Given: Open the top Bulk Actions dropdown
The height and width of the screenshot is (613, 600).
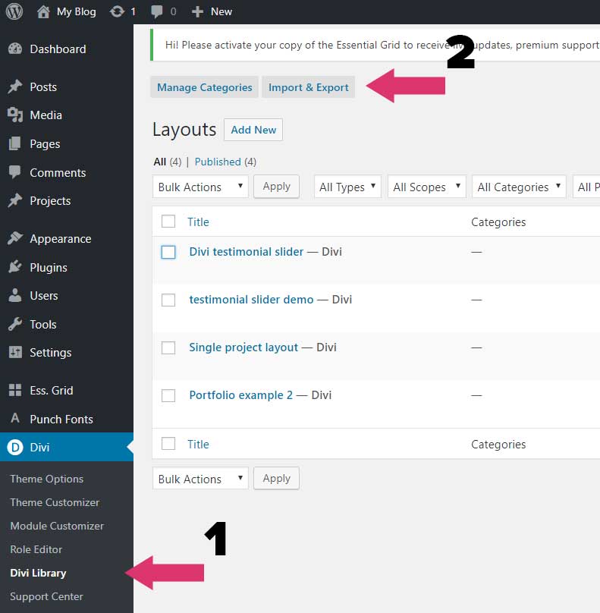Looking at the screenshot, I should 200,187.
